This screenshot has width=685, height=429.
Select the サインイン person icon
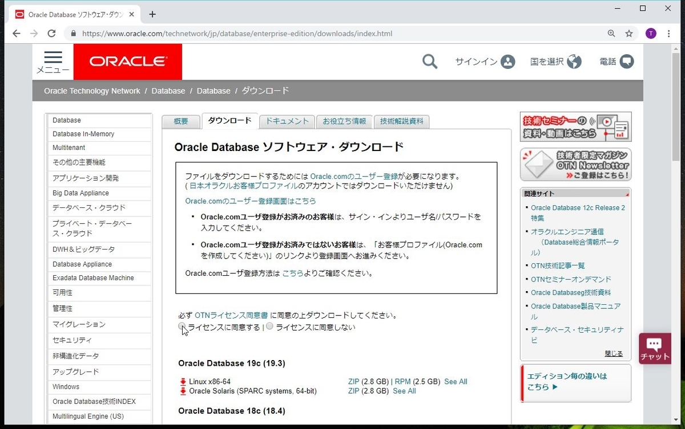pyautogui.click(x=507, y=62)
